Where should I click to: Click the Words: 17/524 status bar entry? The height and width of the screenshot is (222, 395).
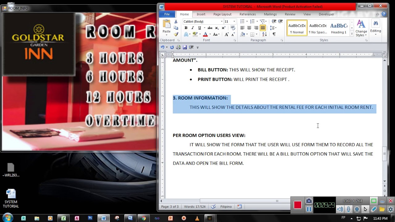pos(195,207)
